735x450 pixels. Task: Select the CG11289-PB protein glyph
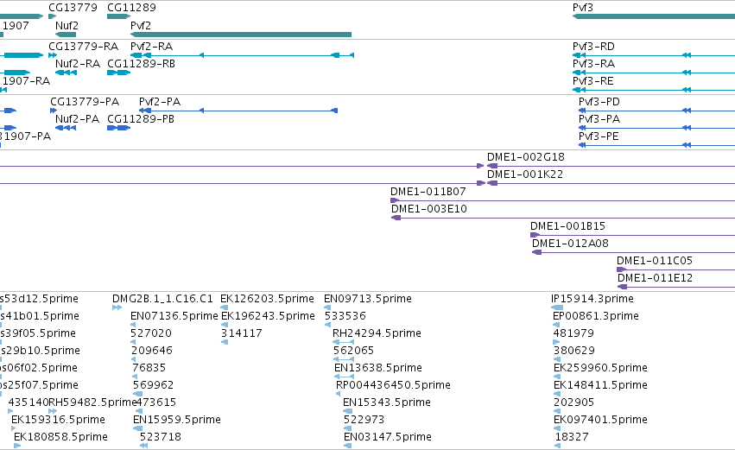pos(118,128)
